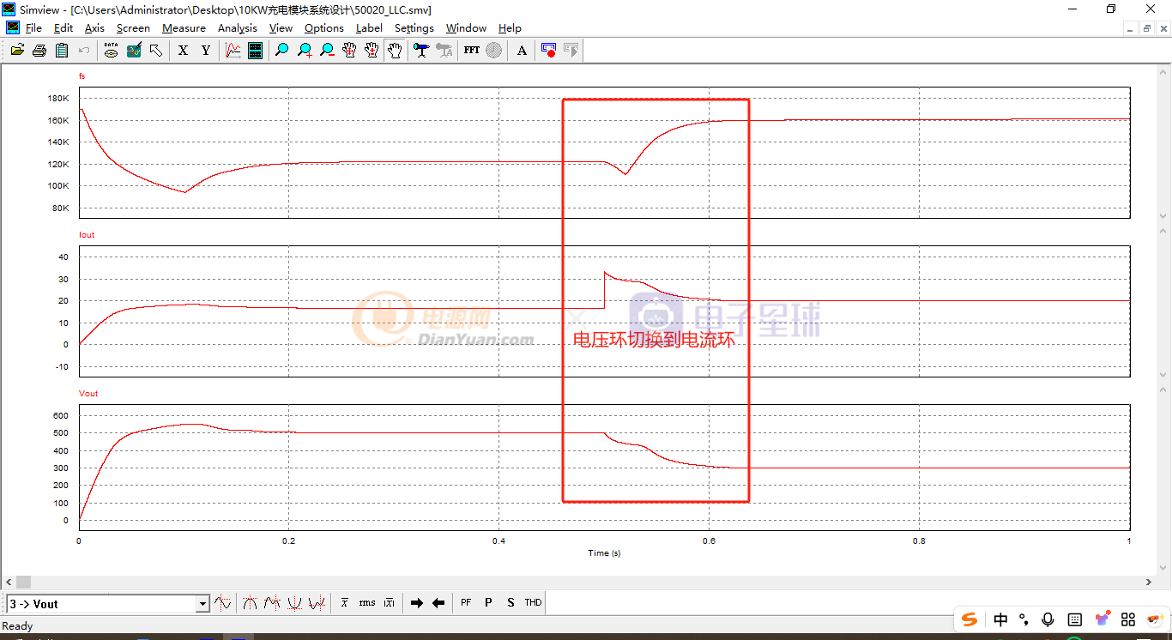Click the PF power factor button
The height and width of the screenshot is (640, 1172).
(x=466, y=603)
